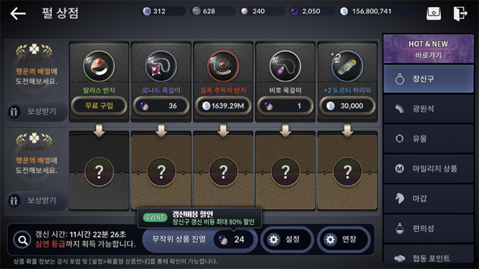Select the 탈리스 반지 ring icon

(x=99, y=66)
